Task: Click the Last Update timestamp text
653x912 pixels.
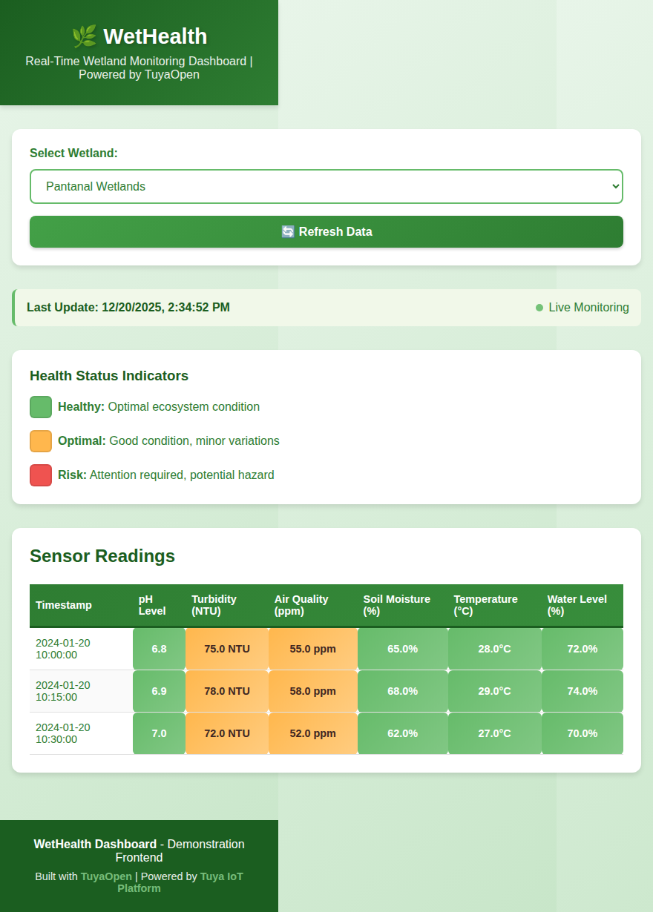Action: (128, 308)
